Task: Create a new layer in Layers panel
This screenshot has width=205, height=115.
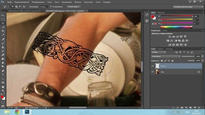Action: click(x=195, y=108)
